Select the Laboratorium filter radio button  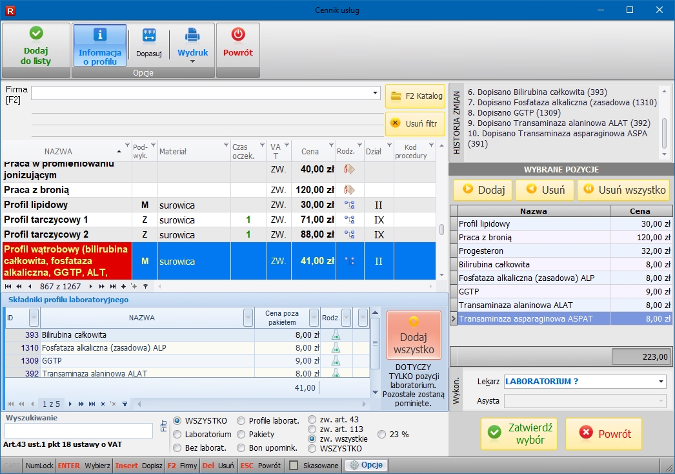click(177, 435)
